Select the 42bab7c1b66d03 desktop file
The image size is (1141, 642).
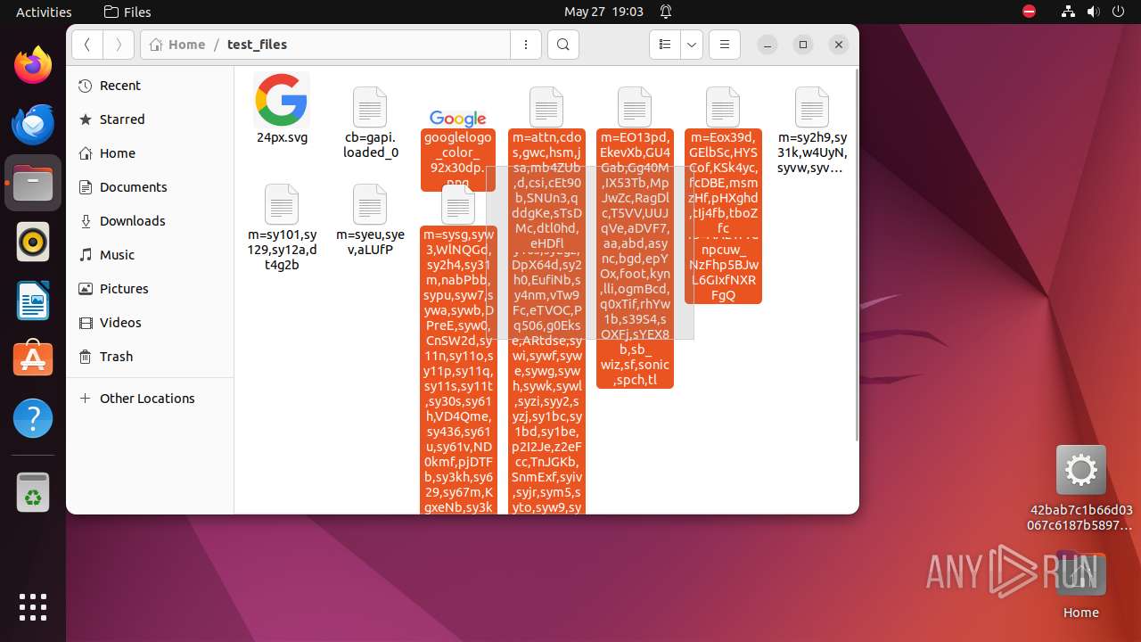click(x=1080, y=489)
